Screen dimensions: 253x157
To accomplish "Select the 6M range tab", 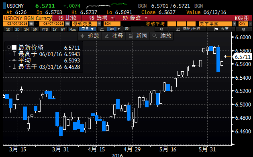I will 35,29.
